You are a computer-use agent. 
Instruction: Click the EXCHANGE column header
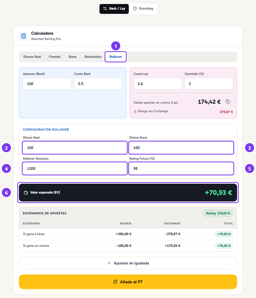coord(172,223)
